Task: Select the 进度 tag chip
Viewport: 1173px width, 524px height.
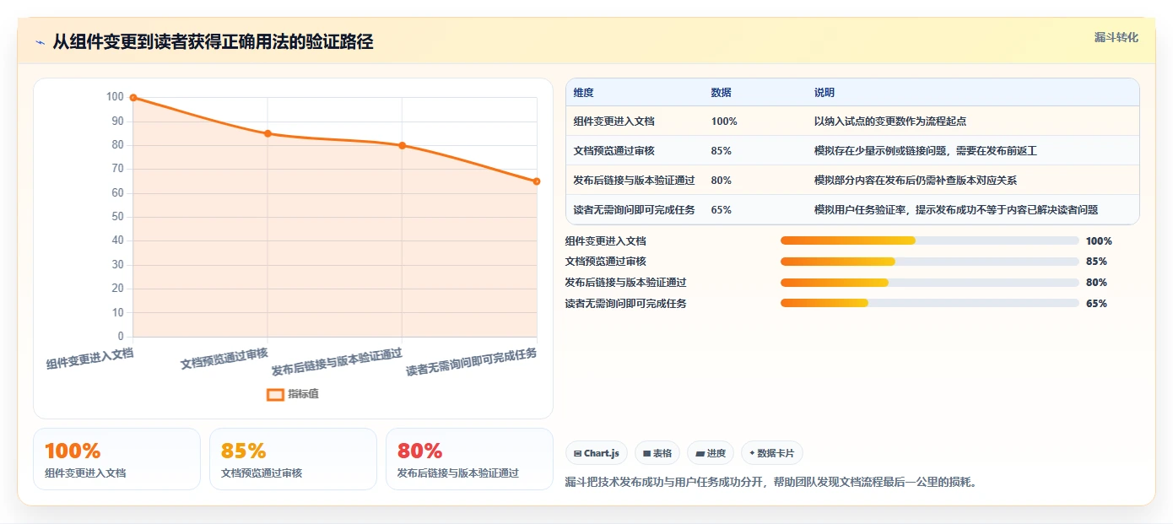Action: pyautogui.click(x=711, y=453)
